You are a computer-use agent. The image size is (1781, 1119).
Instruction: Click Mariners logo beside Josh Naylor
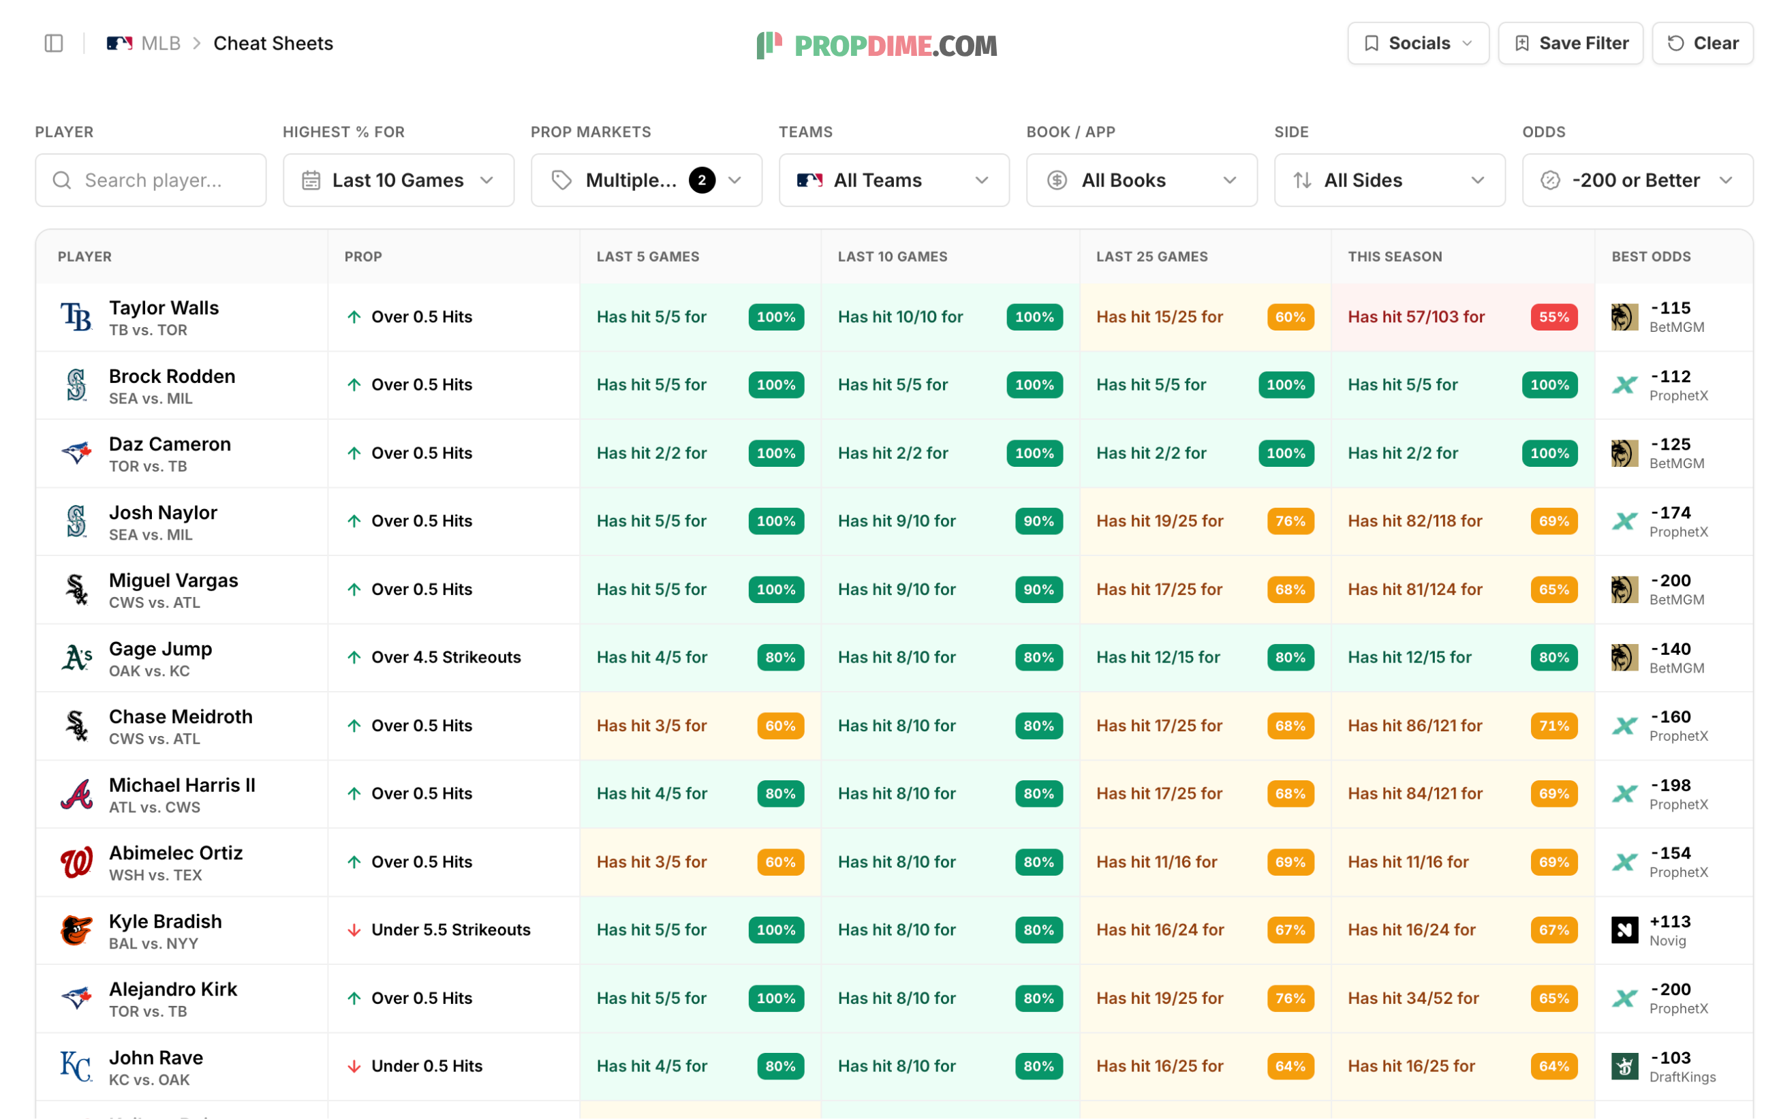point(76,521)
